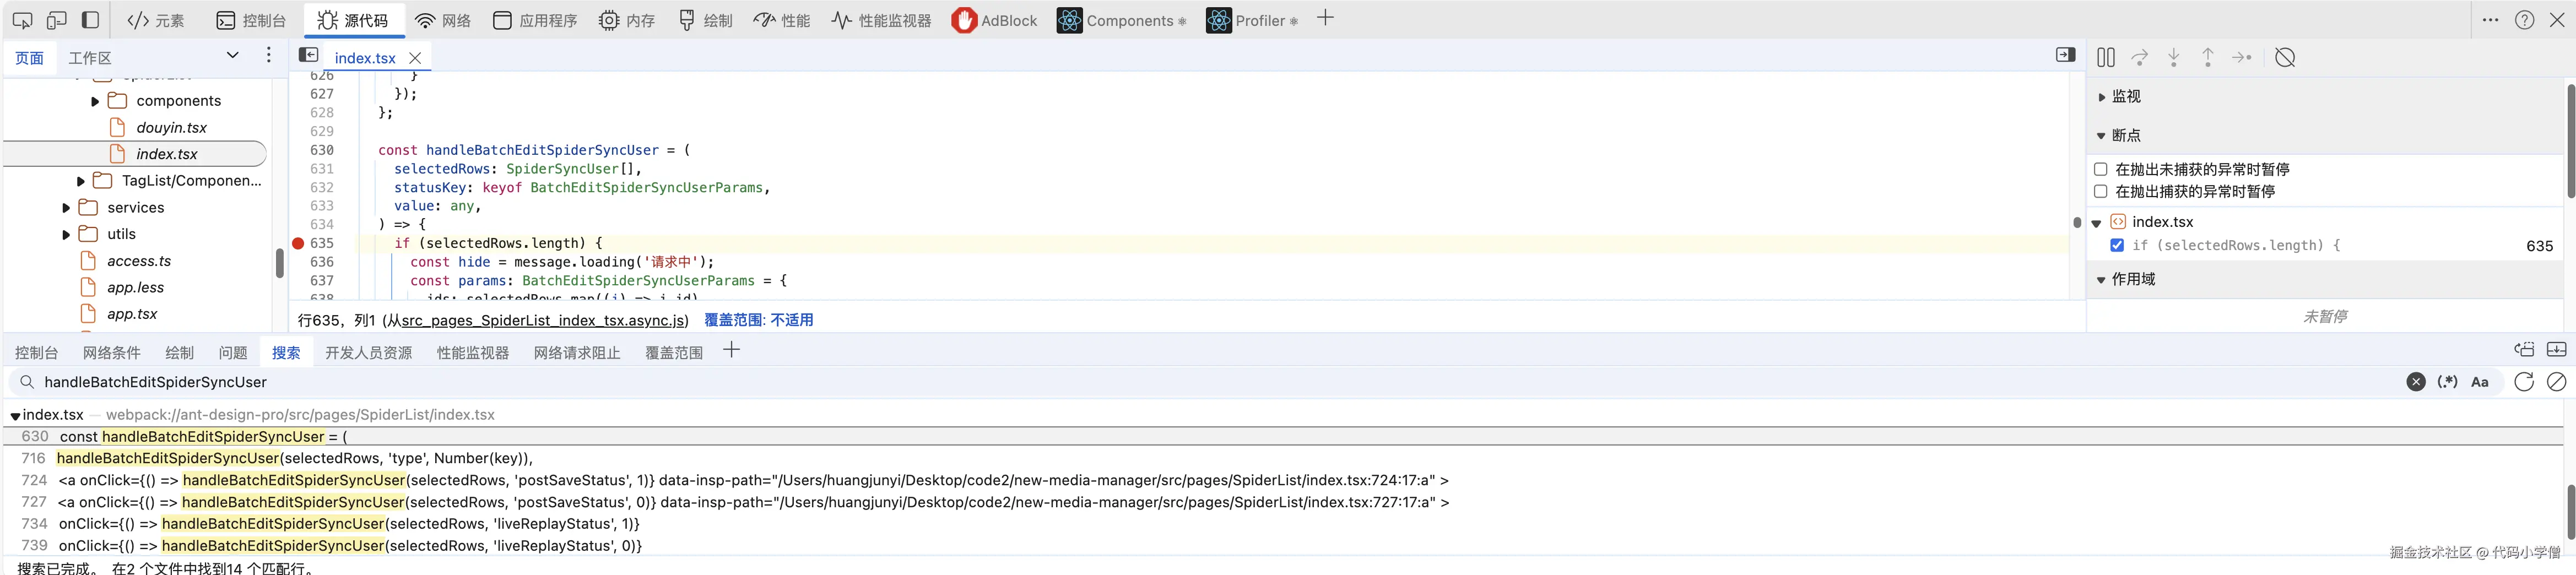Click the inspect element picker icon
The image size is (2576, 575).
pos(22,20)
